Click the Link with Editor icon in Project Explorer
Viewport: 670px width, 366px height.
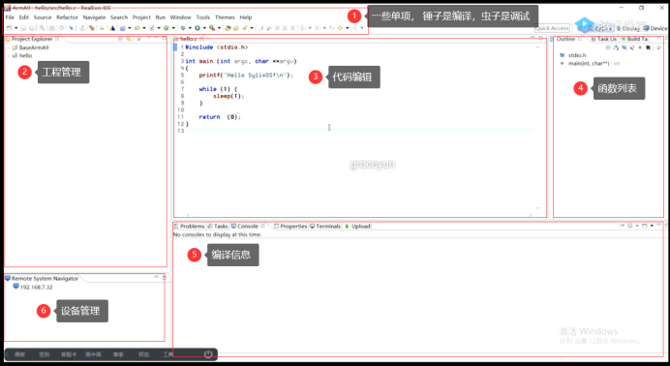click(128, 39)
